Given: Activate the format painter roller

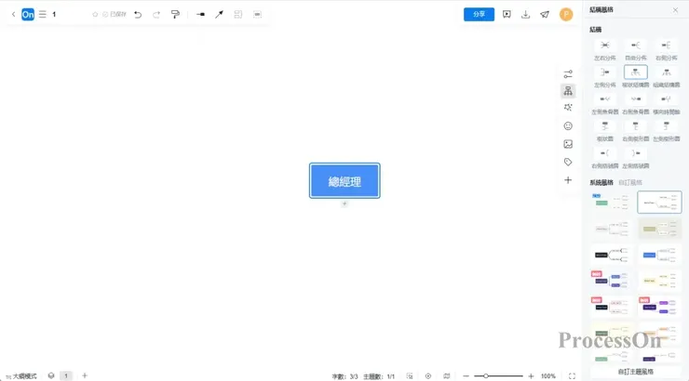Looking at the screenshot, I should [x=175, y=15].
